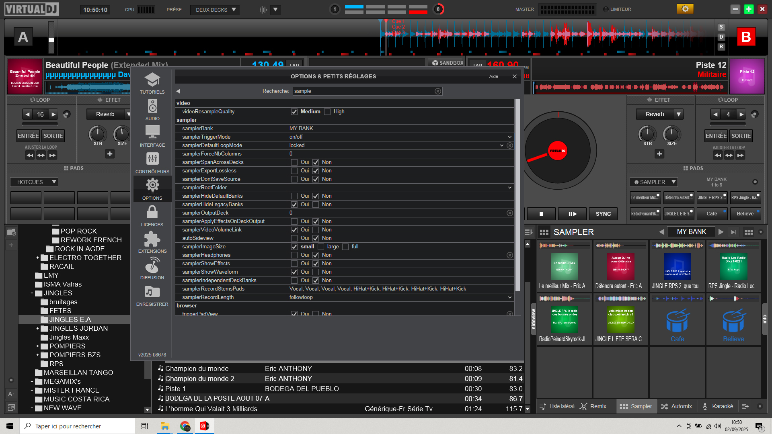Open Windows Task View icon
The height and width of the screenshot is (434, 772).
coord(145,426)
